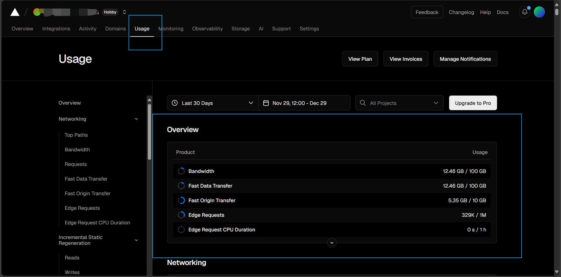Viewport: 561px width, 277px height.
Task: Open the Support tab
Action: (x=281, y=29)
